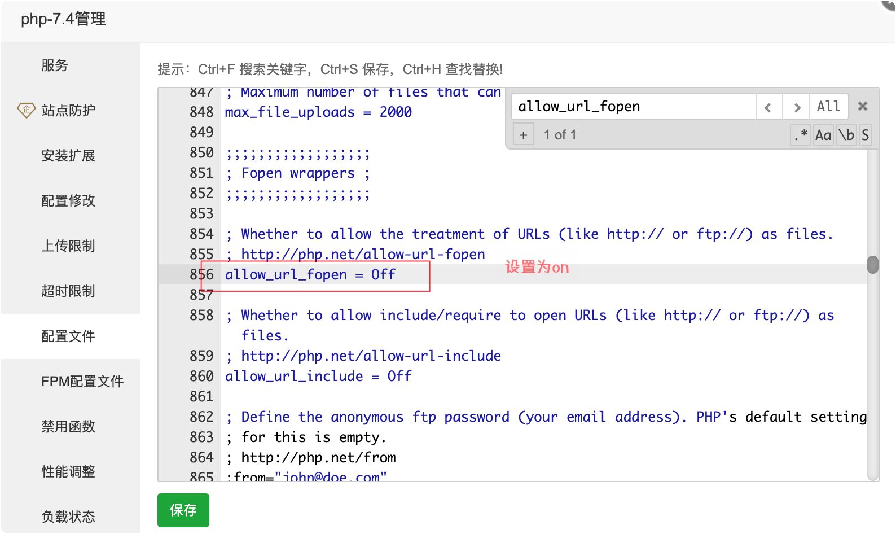Viewport: 896px width, 534px height.
Task: Toggle replace mode with plus button
Action: tap(523, 135)
